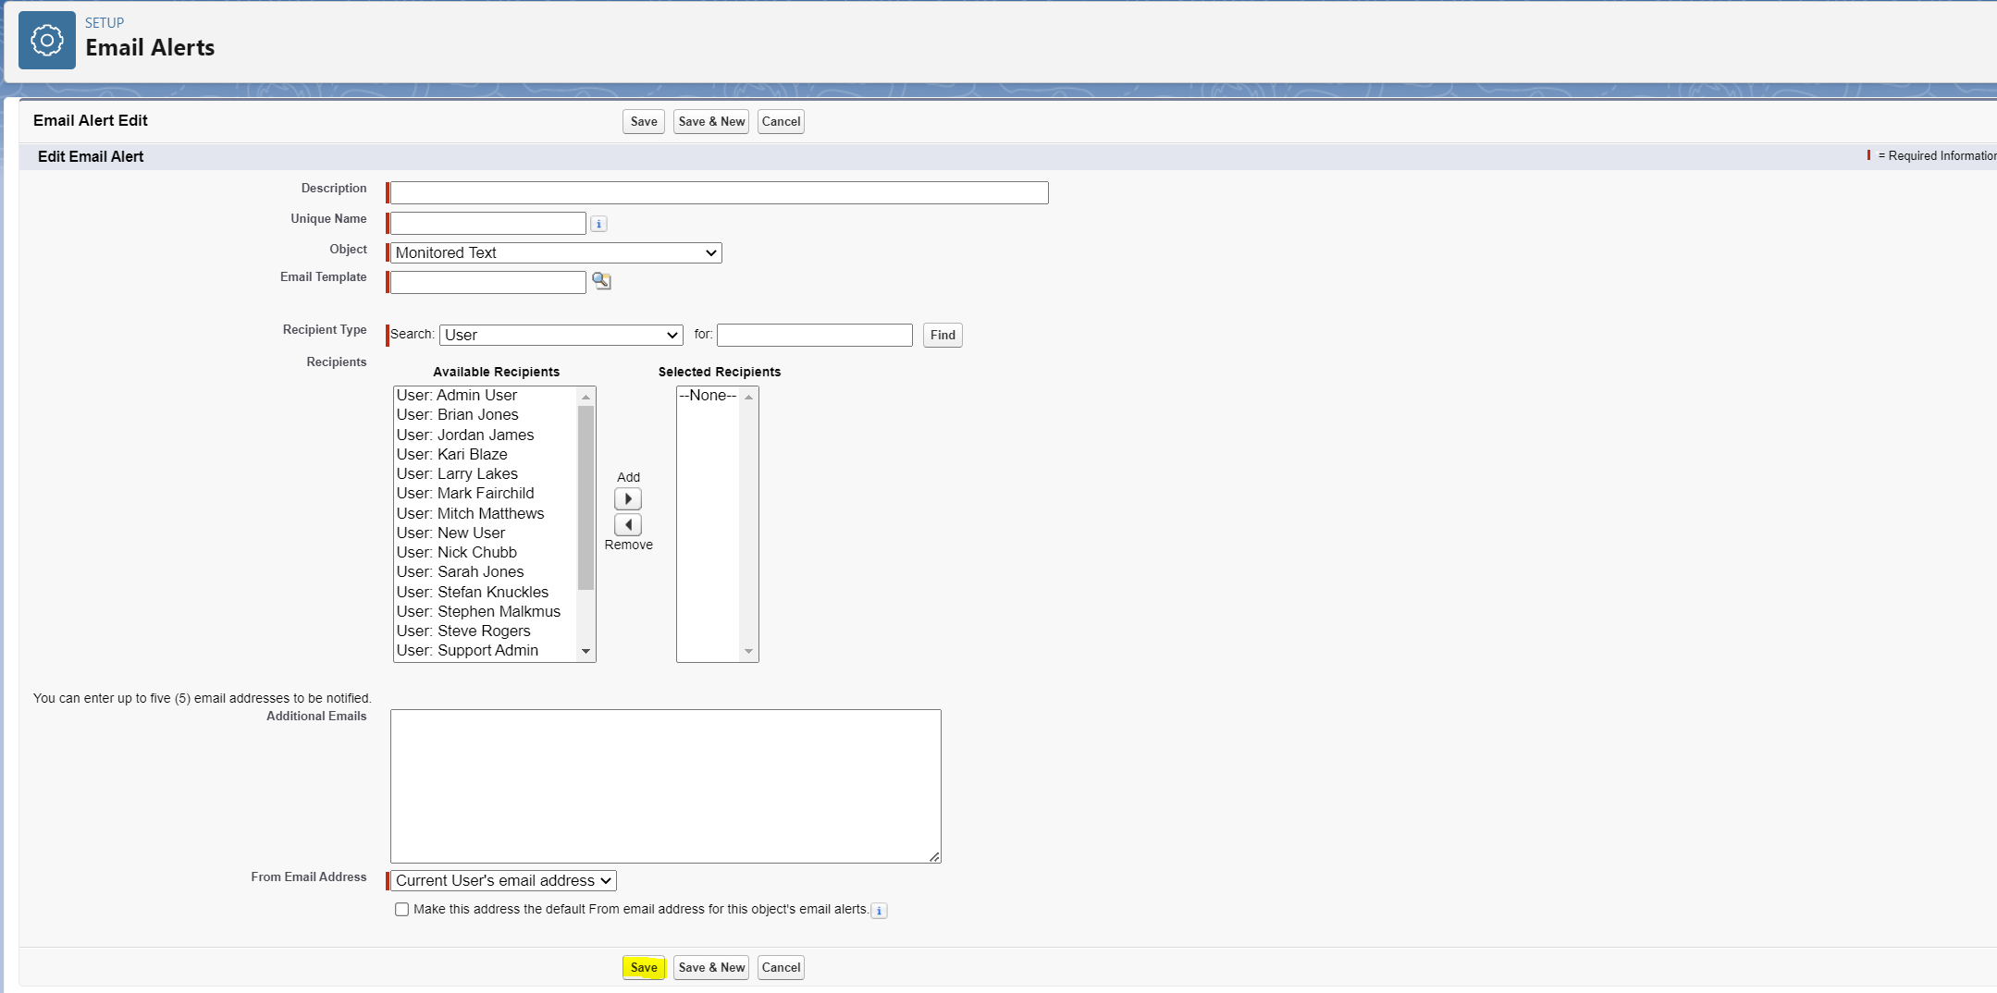The image size is (1997, 993).
Task: Click the highlighted Save button at bottom
Action: click(x=644, y=968)
